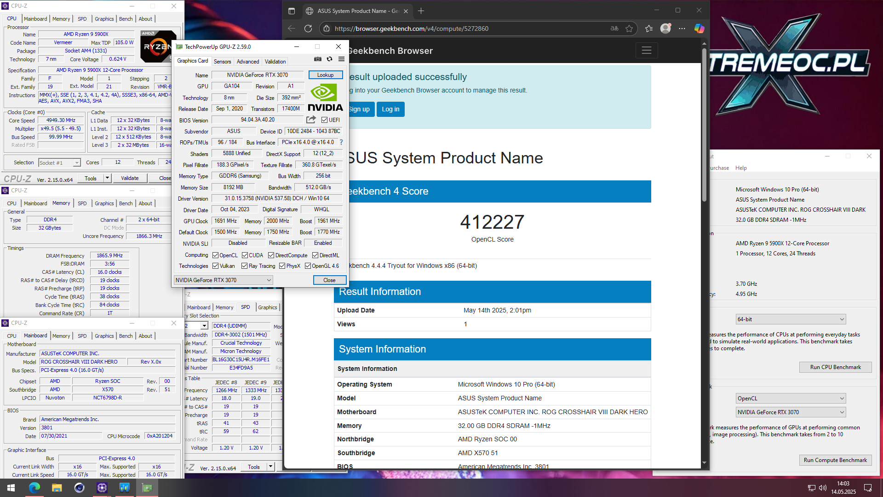Open the Graphics tab in the top CPU-Z window

click(x=104, y=19)
